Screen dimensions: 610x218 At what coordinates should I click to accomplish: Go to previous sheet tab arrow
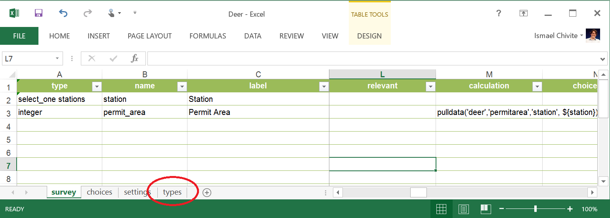click(x=13, y=193)
